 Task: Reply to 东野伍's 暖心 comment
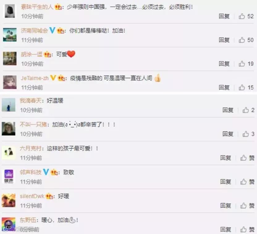225,229
